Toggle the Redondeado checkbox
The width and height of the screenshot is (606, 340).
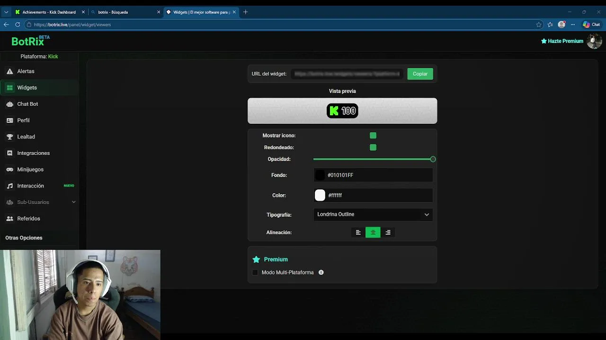373,147
